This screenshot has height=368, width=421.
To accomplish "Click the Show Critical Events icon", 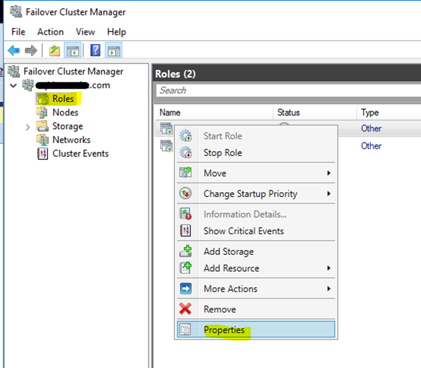I will 186,231.
